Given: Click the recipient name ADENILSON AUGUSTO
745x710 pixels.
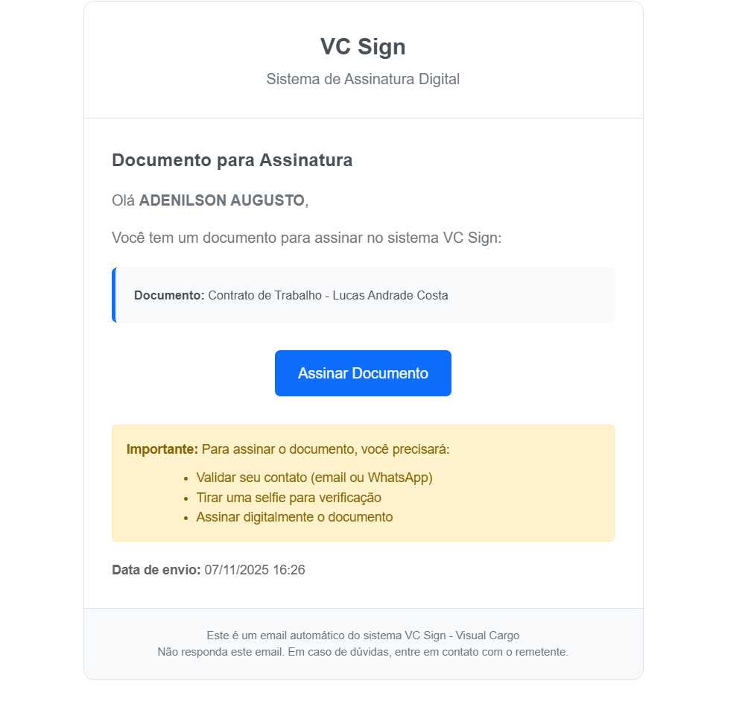Looking at the screenshot, I should [x=221, y=200].
